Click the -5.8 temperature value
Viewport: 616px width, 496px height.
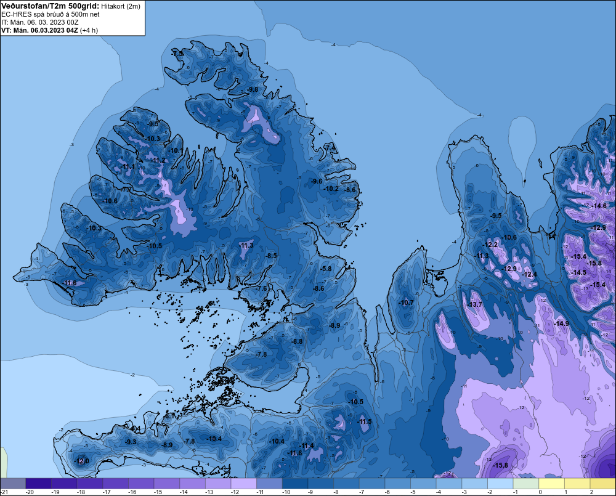(x=326, y=269)
